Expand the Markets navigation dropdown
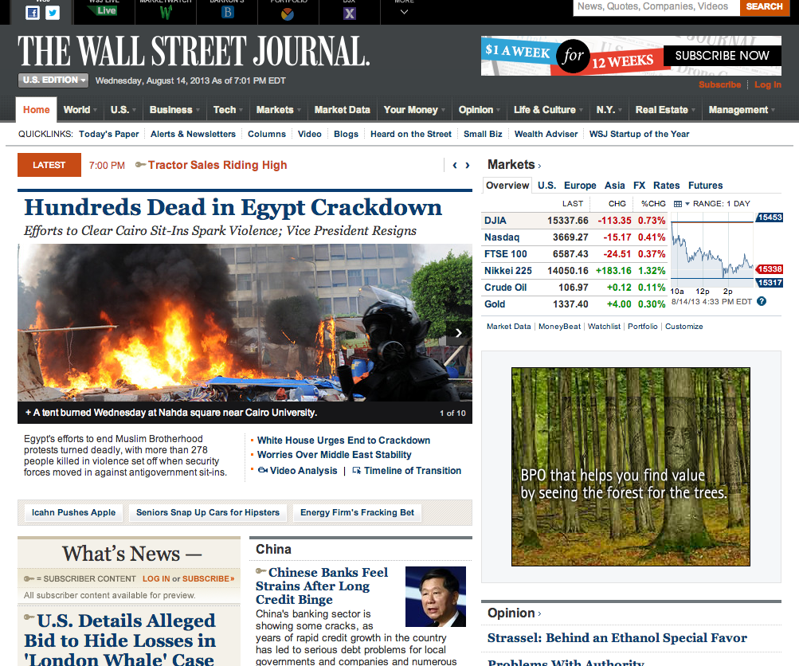 tap(276, 110)
